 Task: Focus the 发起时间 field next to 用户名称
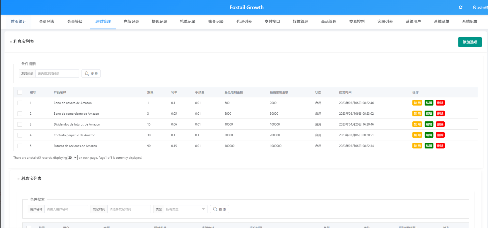pyautogui.click(x=129, y=209)
